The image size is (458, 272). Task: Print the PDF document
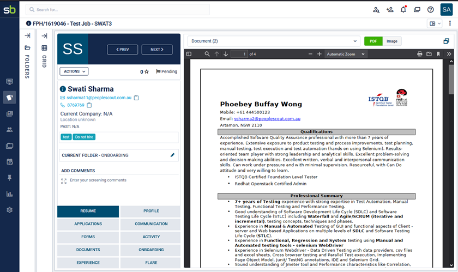coord(420,54)
